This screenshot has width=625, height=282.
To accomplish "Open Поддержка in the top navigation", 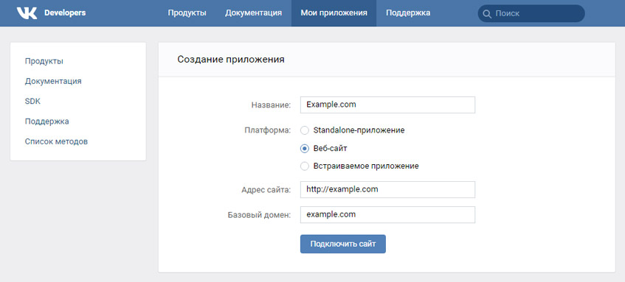I will [x=408, y=13].
